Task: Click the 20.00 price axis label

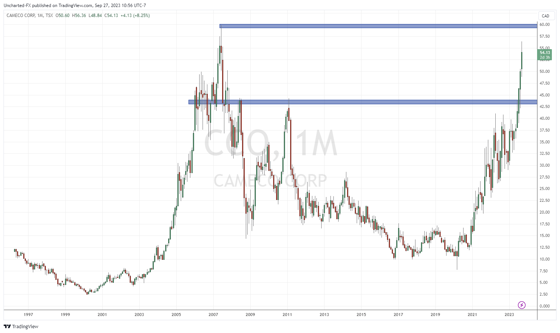Action: click(544, 213)
